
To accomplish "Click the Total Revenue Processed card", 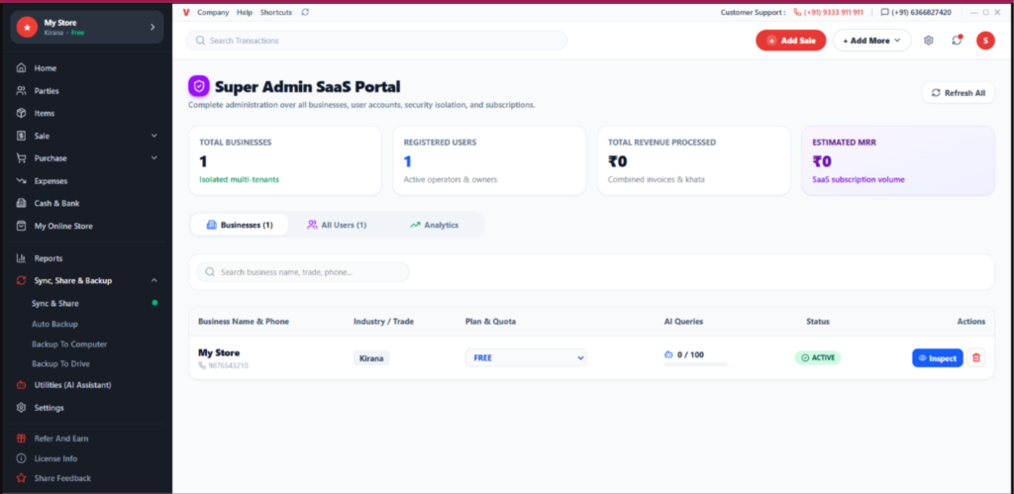I will [694, 160].
